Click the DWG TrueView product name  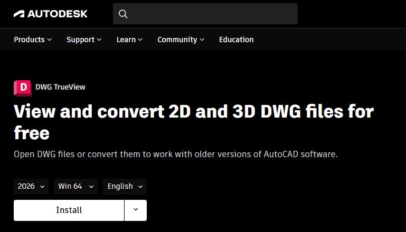(x=60, y=87)
